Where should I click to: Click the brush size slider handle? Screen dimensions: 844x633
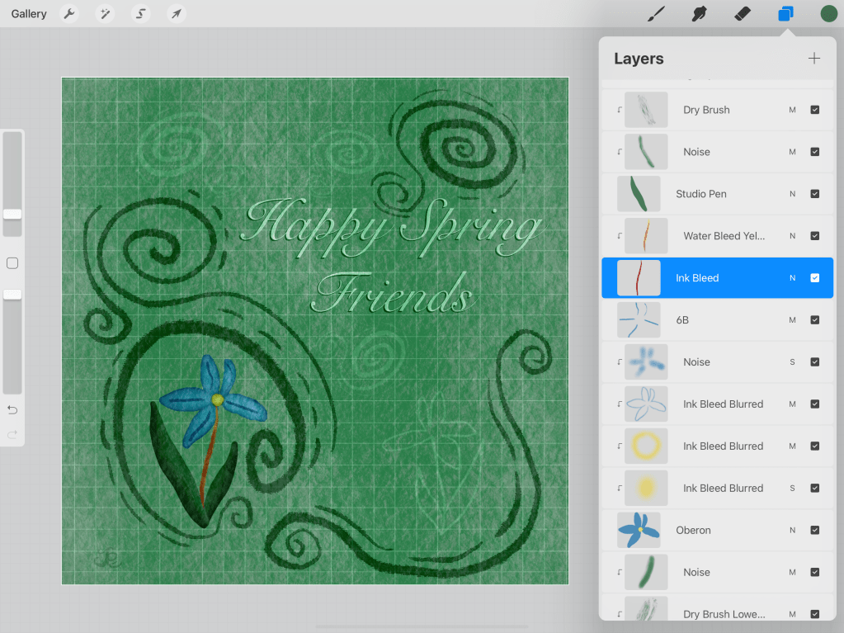(x=12, y=214)
